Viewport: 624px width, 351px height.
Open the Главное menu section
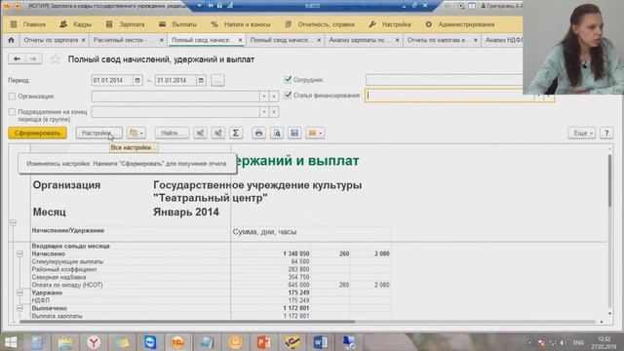point(28,24)
